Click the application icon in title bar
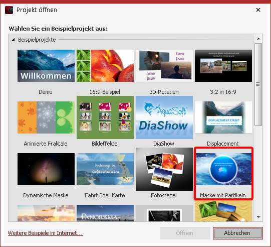The height and width of the screenshot is (247, 271). click(x=9, y=10)
